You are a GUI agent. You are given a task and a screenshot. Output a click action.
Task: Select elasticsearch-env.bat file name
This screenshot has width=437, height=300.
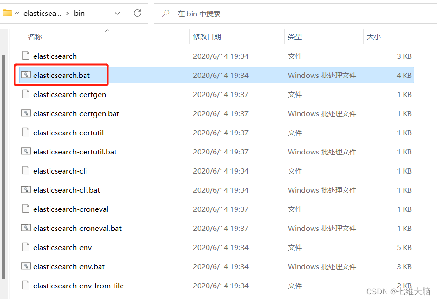[x=69, y=266]
